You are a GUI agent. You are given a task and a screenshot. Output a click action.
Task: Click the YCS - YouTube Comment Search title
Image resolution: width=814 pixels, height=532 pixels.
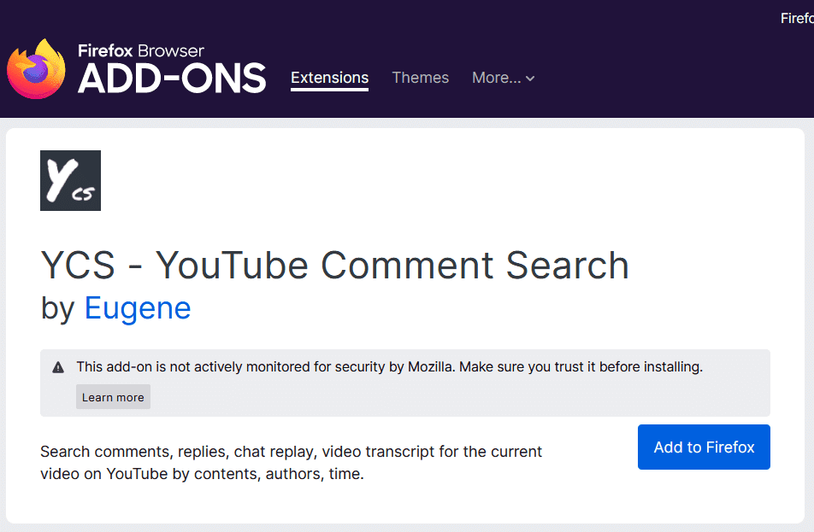pyautogui.click(x=334, y=266)
